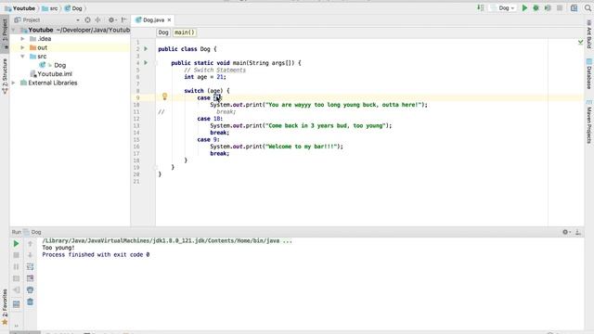Click the Dog navigation bar breadcrumb

[x=73, y=8]
